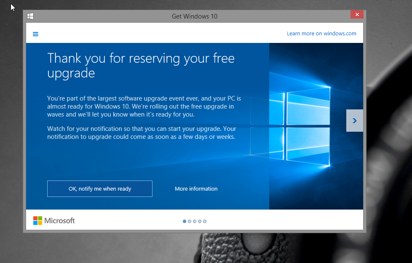Click paragraph starting You're part of the largest
Screen dimensions: 412x263
(144, 106)
